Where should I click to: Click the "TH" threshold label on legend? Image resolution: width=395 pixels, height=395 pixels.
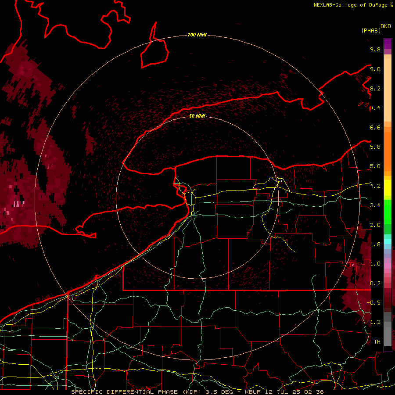pos(377,342)
